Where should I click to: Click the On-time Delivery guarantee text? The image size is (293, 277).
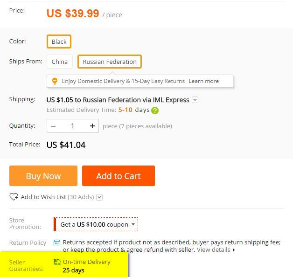87,262
